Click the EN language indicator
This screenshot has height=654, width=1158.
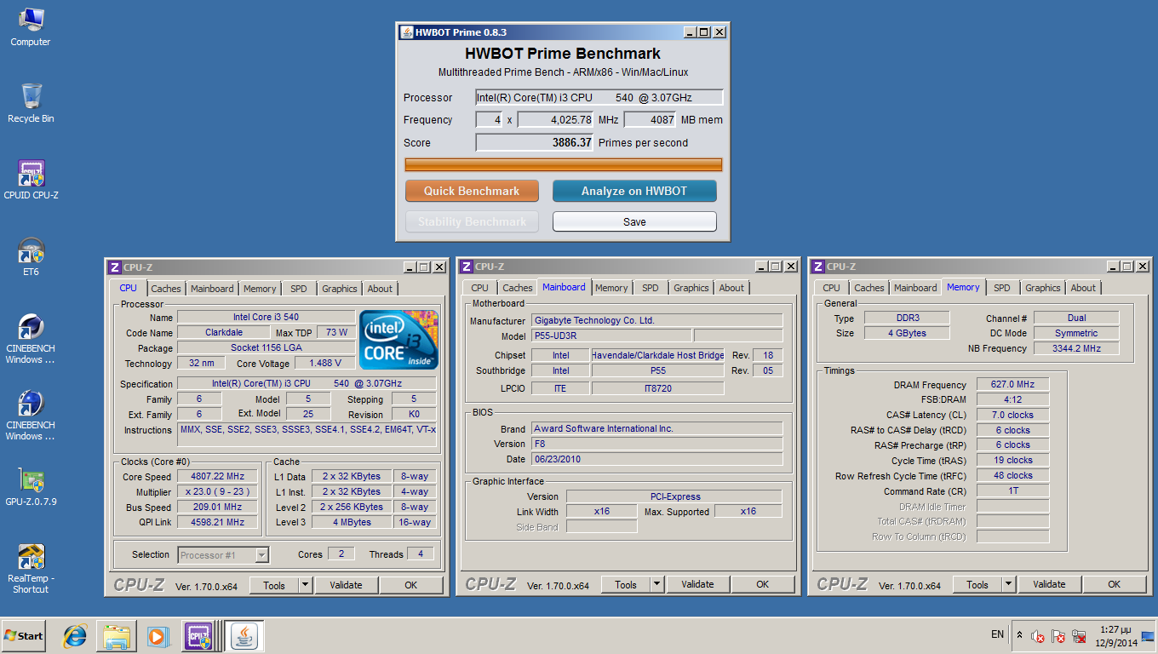click(x=997, y=634)
